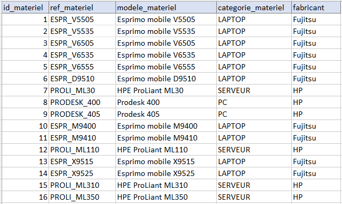Viewport: 342px width, 204px height.
Task: Select the ref_materiel header cell
Action: 82,8
